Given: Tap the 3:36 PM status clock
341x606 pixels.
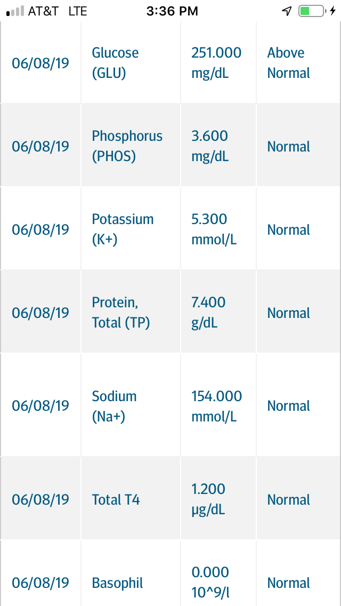Looking at the screenshot, I should point(172,11).
